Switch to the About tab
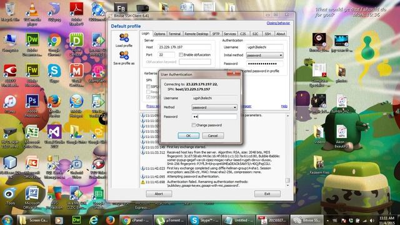The width and height of the screenshot is (400, 225). coord(281,34)
